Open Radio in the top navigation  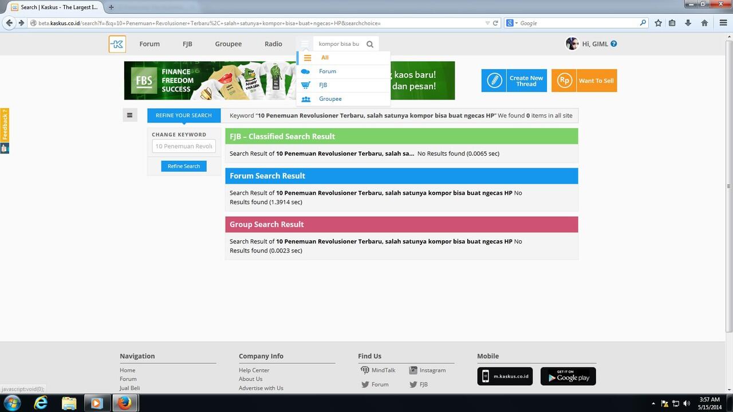(x=273, y=44)
